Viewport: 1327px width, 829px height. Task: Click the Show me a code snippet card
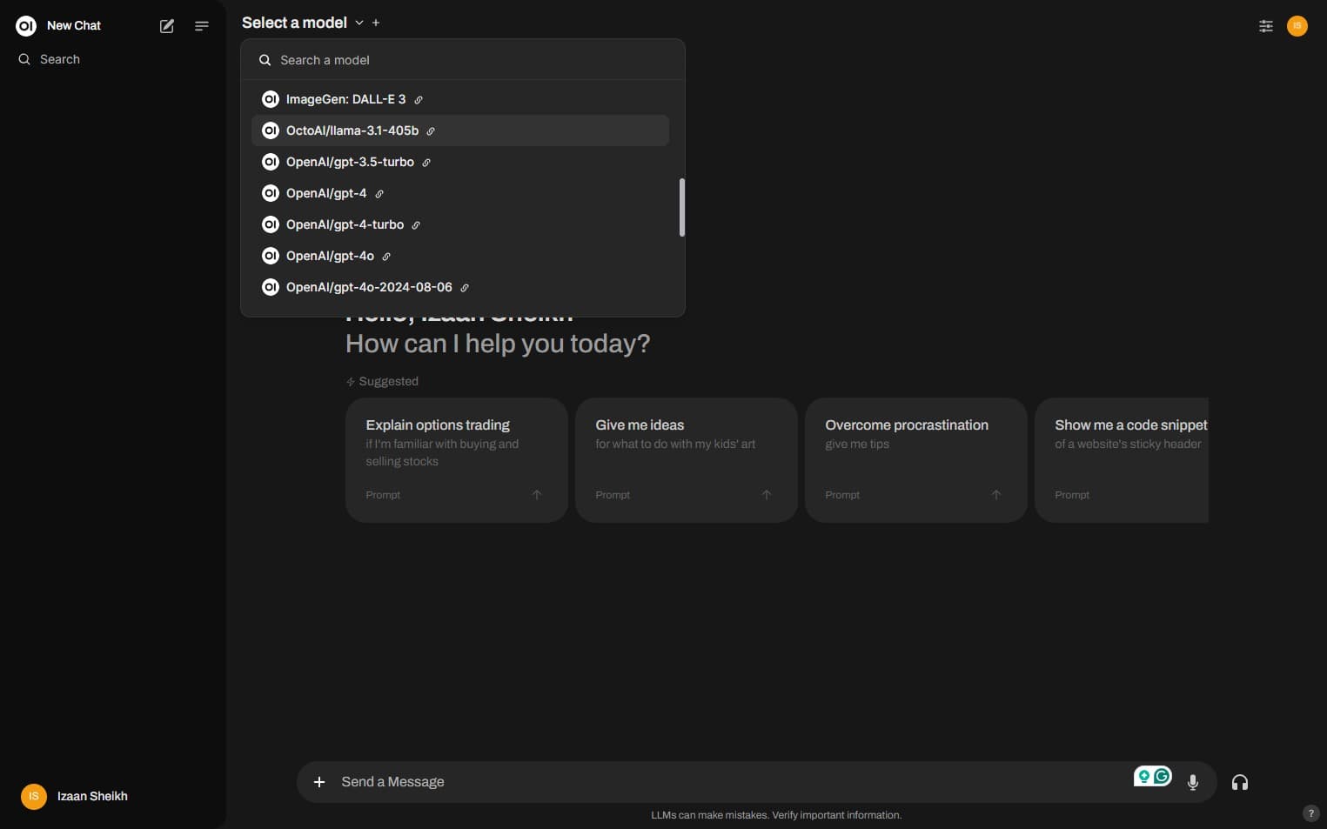(x=1122, y=460)
